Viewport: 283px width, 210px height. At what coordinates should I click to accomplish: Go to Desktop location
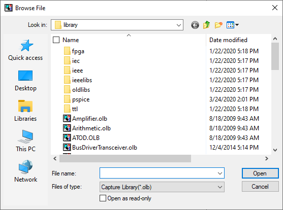(x=25, y=81)
